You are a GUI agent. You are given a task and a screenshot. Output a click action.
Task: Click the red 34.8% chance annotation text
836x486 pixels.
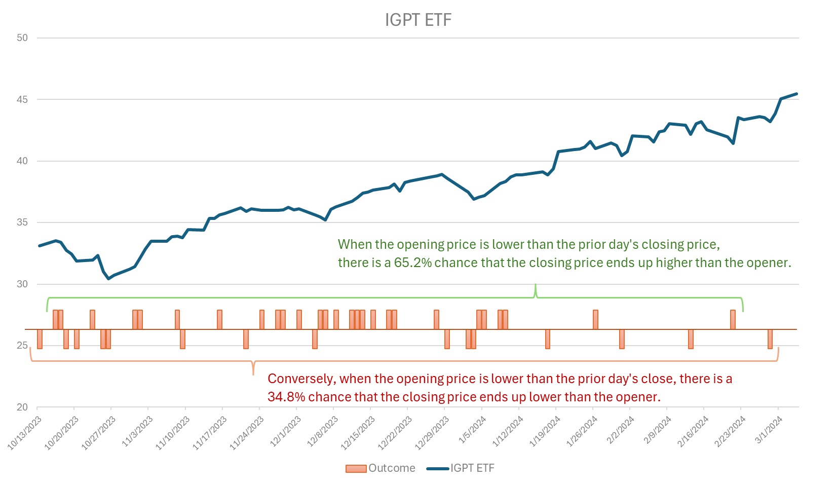point(500,388)
